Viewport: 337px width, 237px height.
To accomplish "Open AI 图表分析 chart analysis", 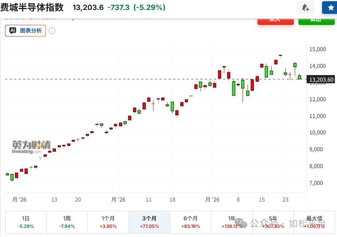I will coord(25,31).
